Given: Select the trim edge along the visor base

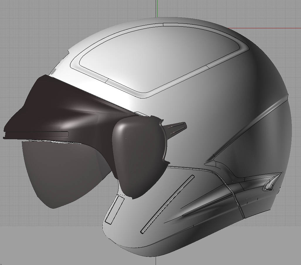Looking at the screenshot, I should point(35,134).
